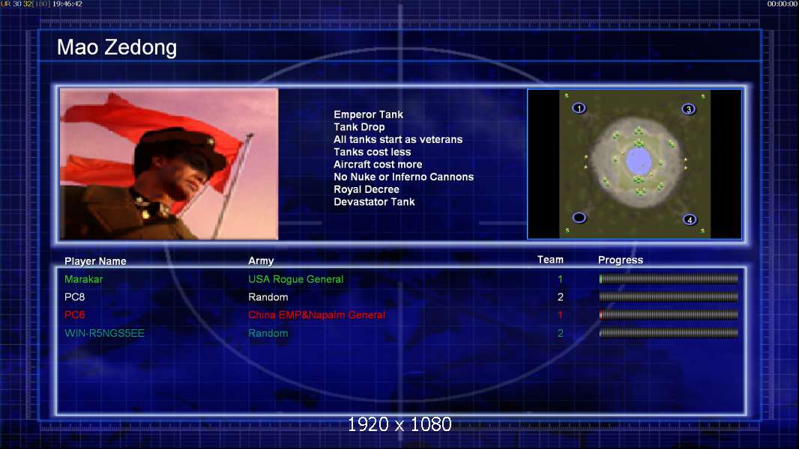The height and width of the screenshot is (449, 799).
Task: Click start position marker 1 on minimap
Action: click(x=579, y=108)
